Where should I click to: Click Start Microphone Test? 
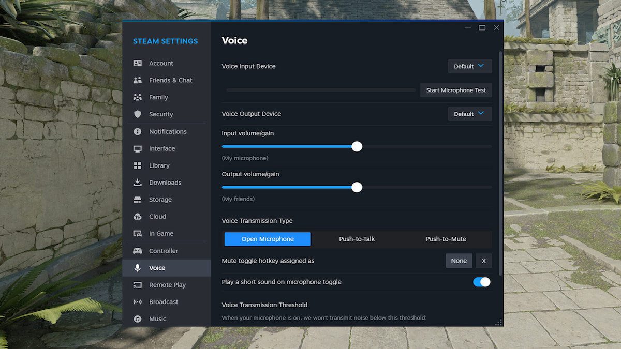coord(456,89)
